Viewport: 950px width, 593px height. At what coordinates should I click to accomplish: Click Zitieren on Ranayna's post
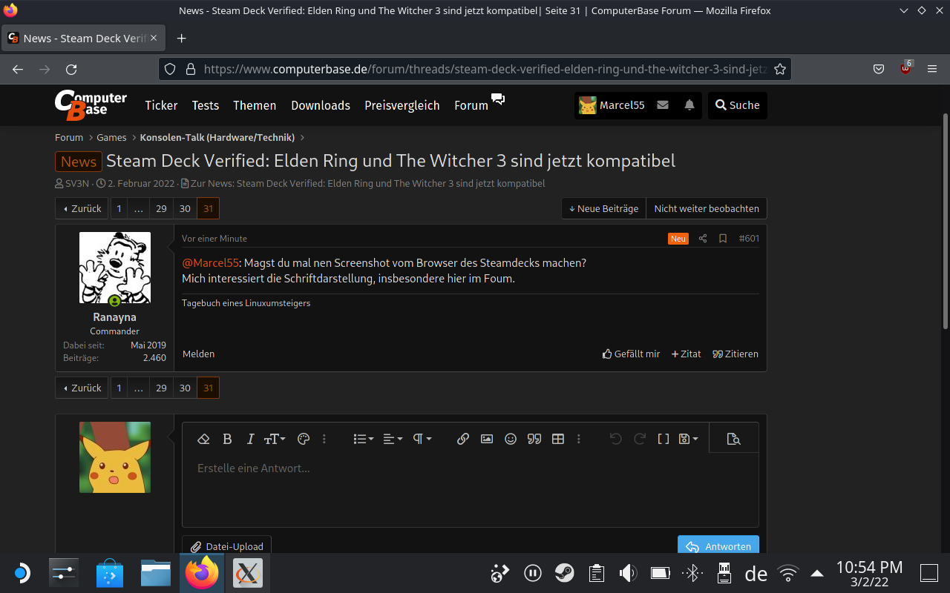pos(736,354)
